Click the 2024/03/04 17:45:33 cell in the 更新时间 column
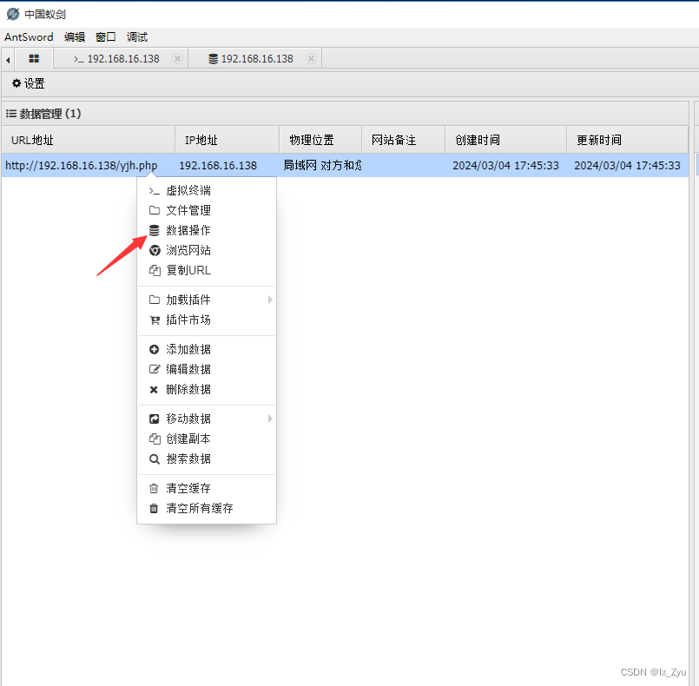This screenshot has width=699, height=686. (x=628, y=165)
